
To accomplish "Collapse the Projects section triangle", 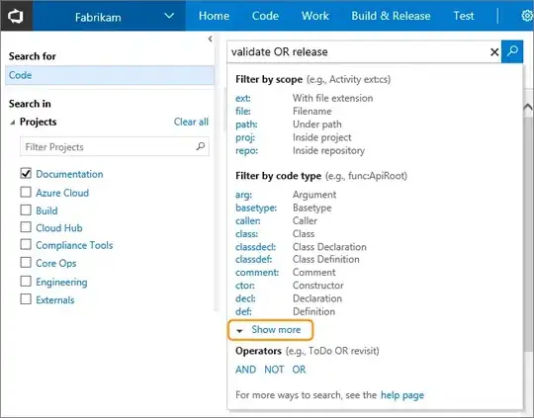I will coord(13,123).
